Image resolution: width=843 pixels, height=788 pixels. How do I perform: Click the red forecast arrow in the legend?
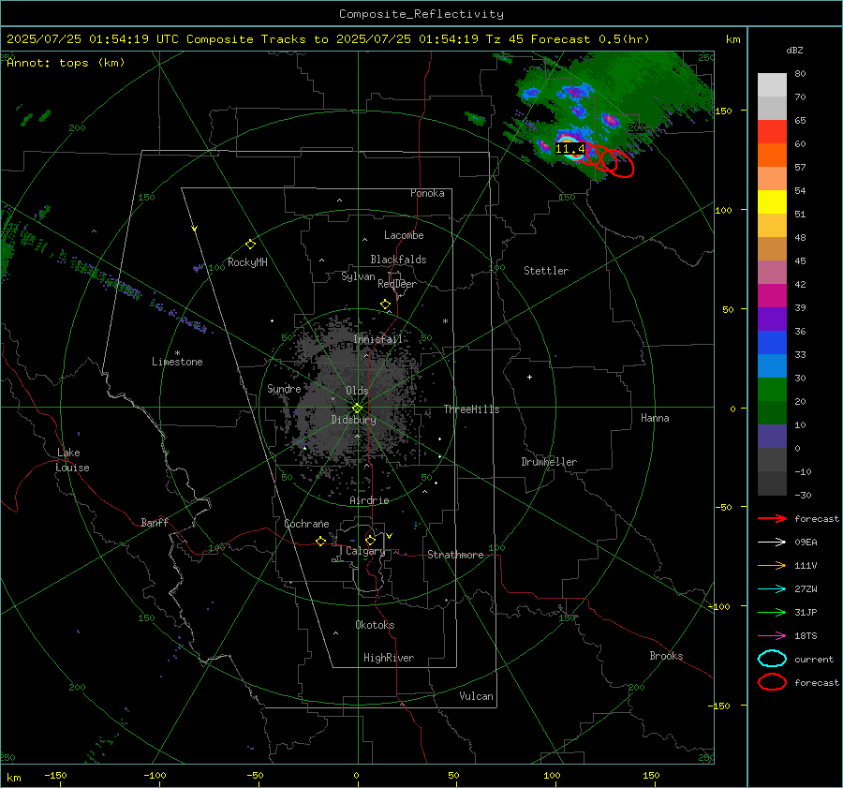coord(772,518)
